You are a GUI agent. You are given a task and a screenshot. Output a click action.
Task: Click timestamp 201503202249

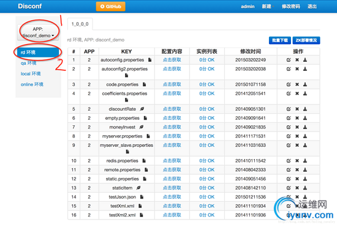[251, 60]
